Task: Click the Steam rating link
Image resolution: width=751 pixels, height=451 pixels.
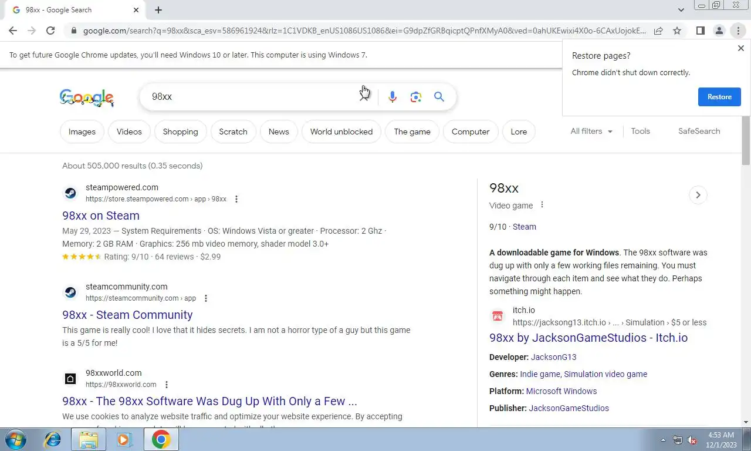Action: click(x=525, y=227)
